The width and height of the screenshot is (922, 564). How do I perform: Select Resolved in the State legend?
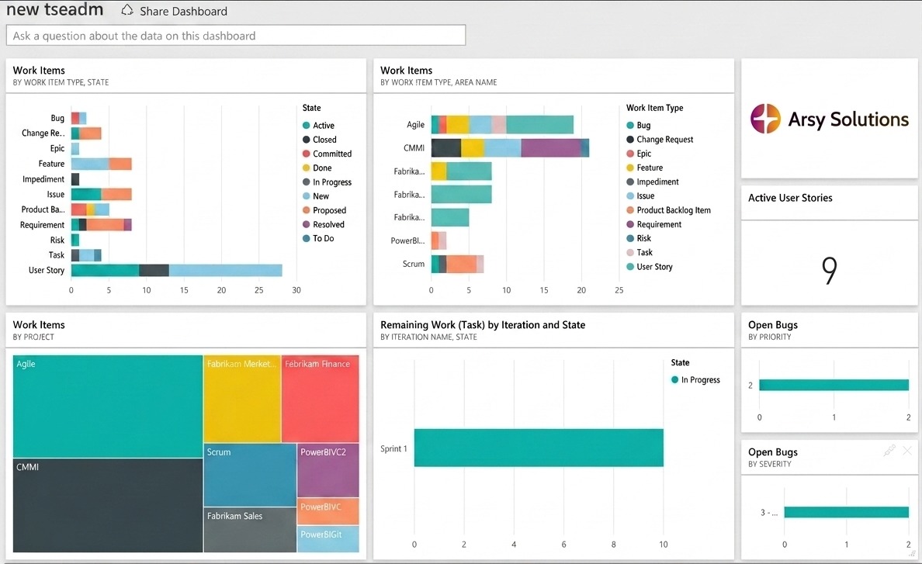pyautogui.click(x=324, y=224)
